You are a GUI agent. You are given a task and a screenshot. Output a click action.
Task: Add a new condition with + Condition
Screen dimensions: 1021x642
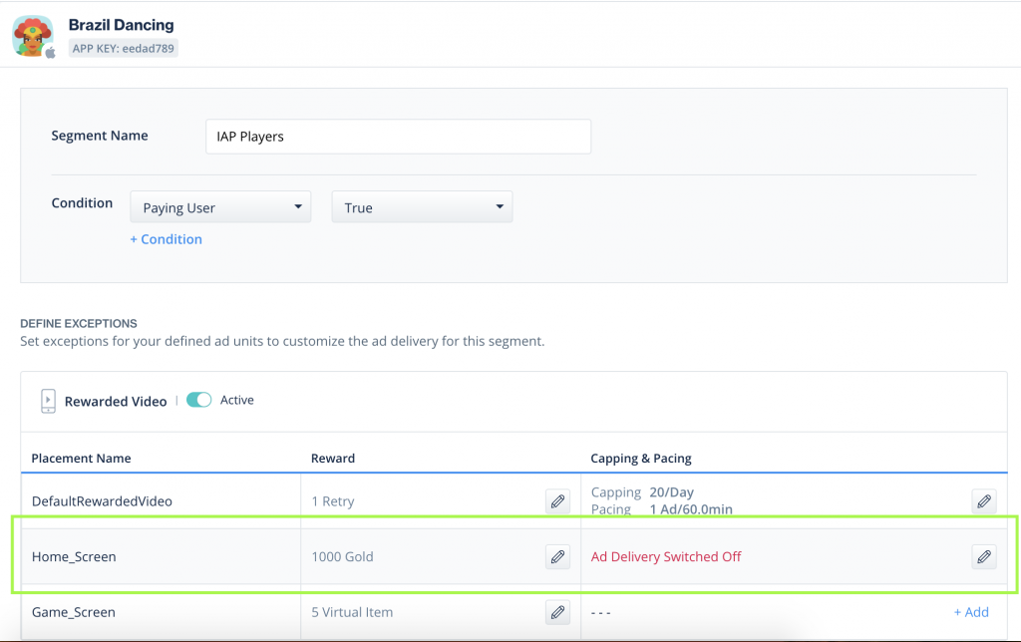coord(166,239)
